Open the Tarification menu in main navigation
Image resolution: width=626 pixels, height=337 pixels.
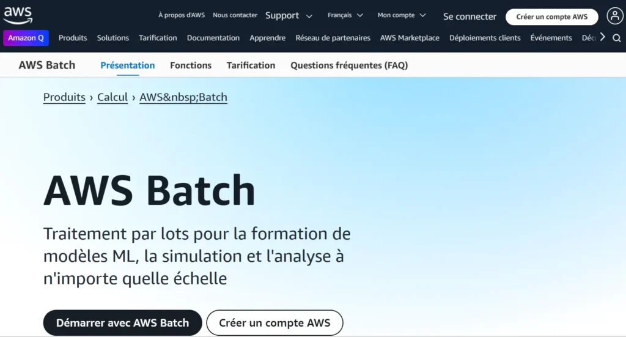pos(158,38)
